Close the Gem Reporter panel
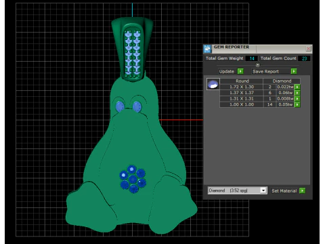325x244 pixels. coord(308,48)
